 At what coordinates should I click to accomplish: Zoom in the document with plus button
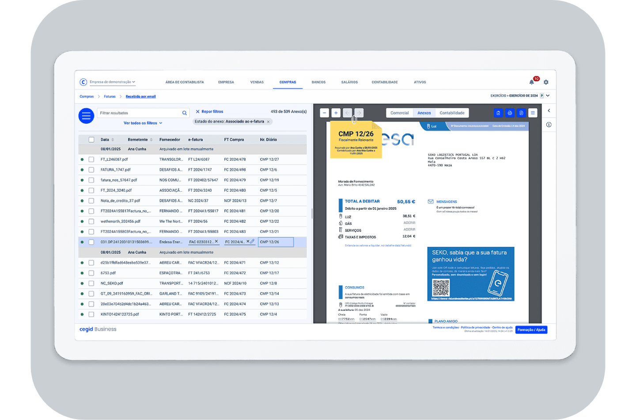point(336,113)
